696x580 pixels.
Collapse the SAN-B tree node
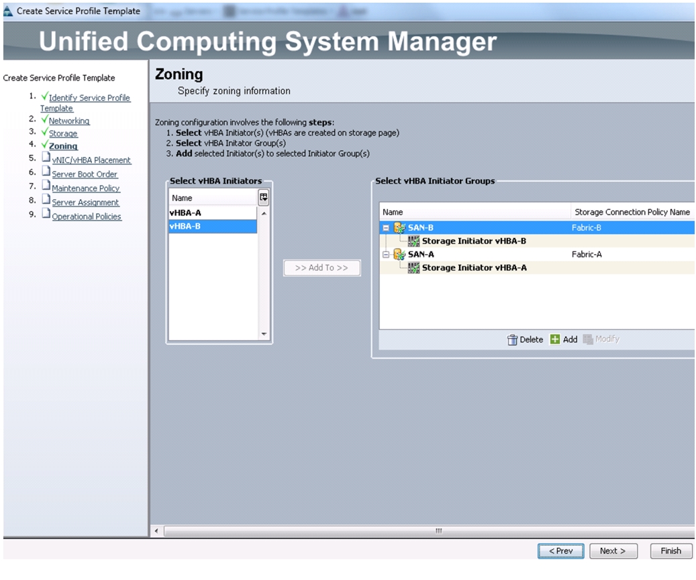pyautogui.click(x=386, y=228)
